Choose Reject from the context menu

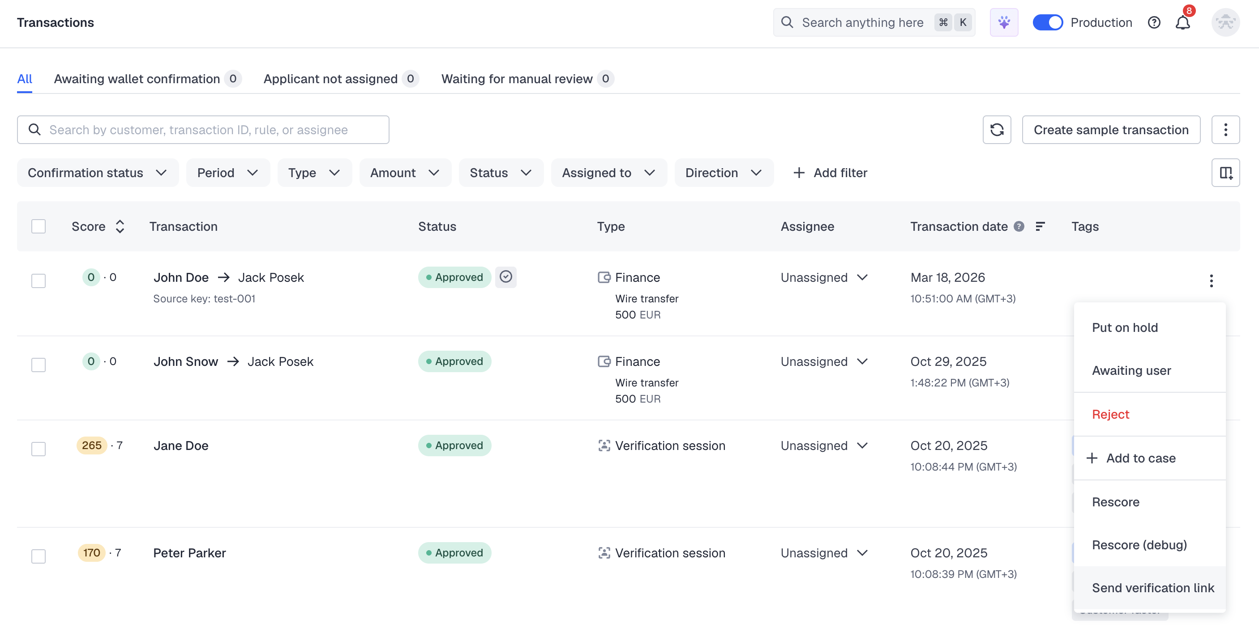[x=1110, y=415]
